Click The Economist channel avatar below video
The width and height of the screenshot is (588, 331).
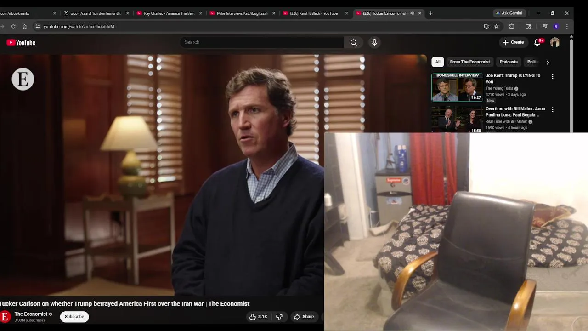tap(6, 317)
